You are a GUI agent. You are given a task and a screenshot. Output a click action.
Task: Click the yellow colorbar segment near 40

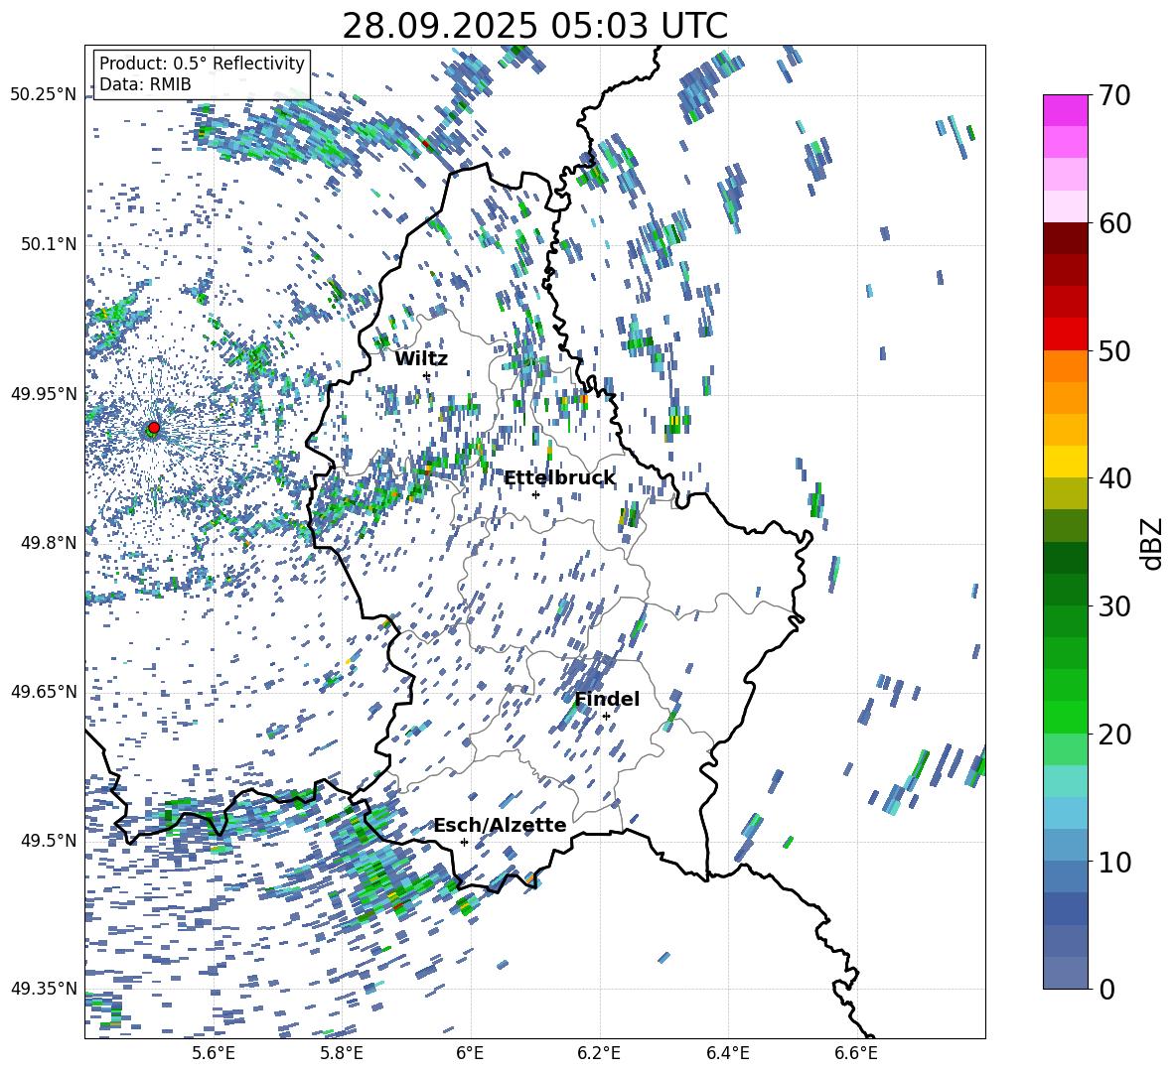[1065, 462]
